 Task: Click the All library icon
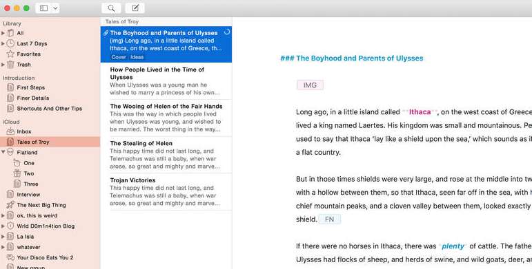pyautogui.click(x=11, y=33)
